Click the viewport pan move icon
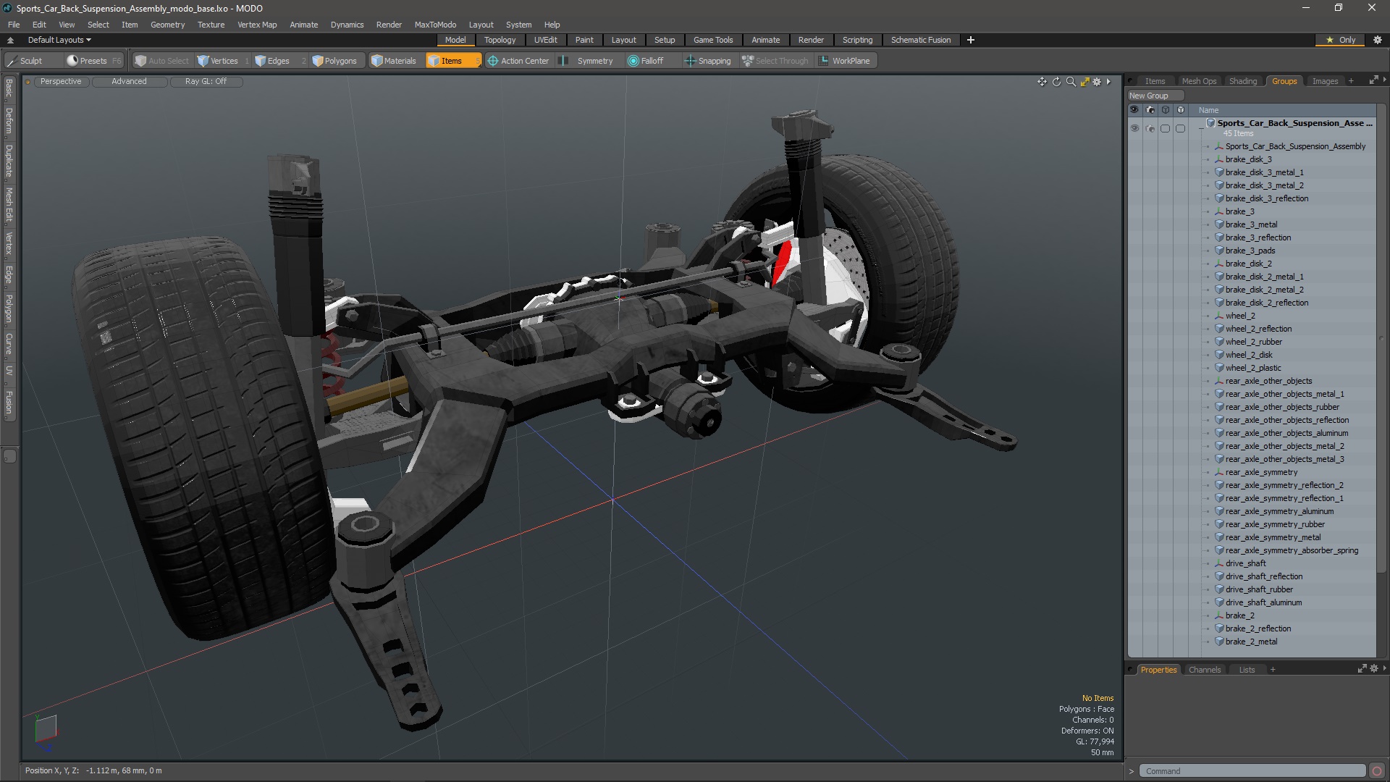The height and width of the screenshot is (782, 1390). click(x=1042, y=82)
